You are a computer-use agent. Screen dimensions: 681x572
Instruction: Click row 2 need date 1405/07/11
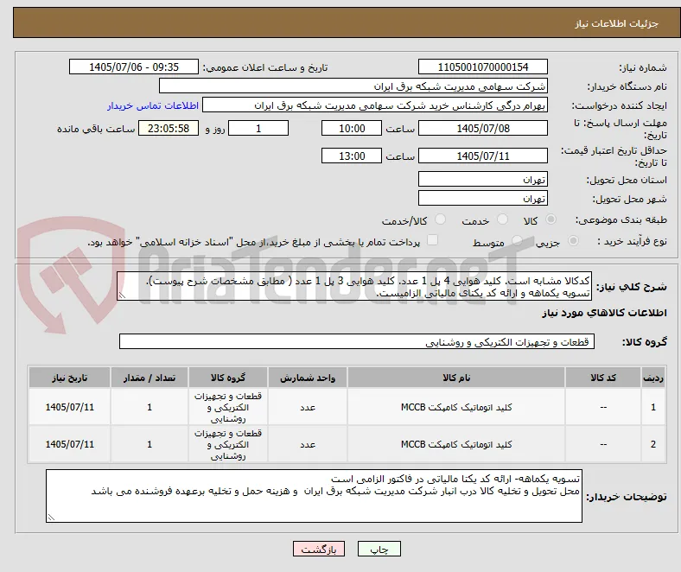click(x=69, y=444)
